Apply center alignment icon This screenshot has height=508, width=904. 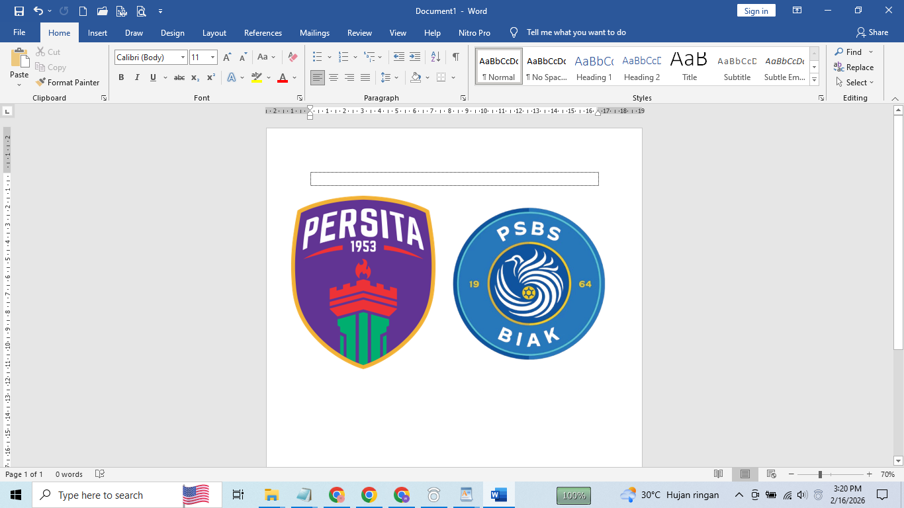click(334, 77)
